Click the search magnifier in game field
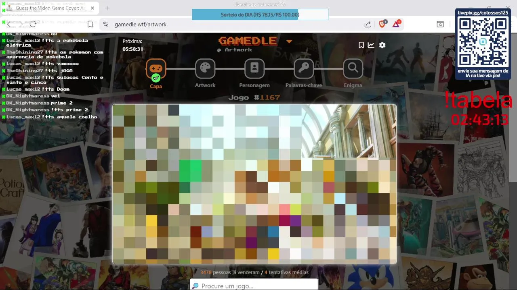517x290 pixels. [195, 286]
